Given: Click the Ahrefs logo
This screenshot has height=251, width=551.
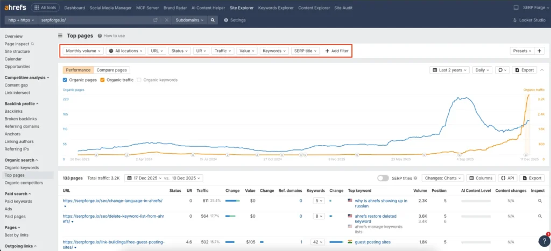Looking at the screenshot, I should [15, 8].
